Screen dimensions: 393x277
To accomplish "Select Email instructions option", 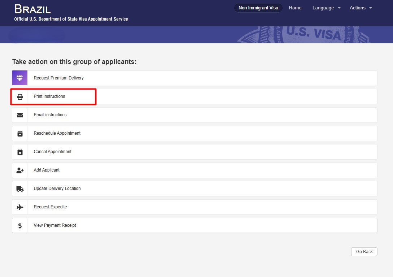I will tap(50, 115).
